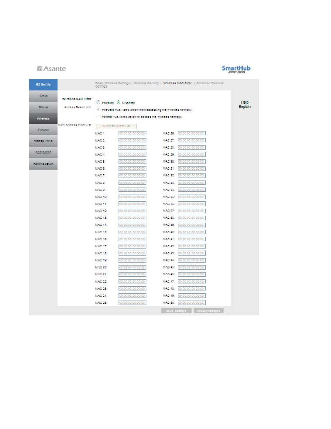Focus the MAC 6 address field

pyautogui.click(x=133, y=168)
